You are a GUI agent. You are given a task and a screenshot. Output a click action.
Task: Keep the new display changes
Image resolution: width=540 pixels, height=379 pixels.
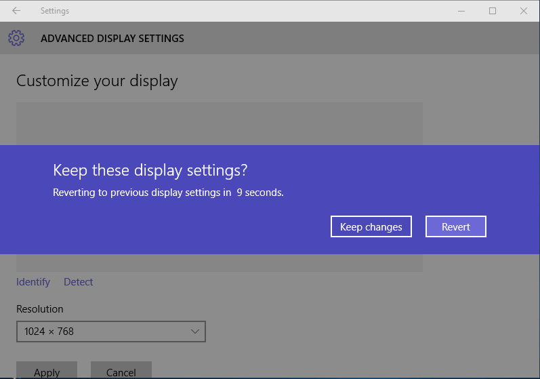point(371,226)
